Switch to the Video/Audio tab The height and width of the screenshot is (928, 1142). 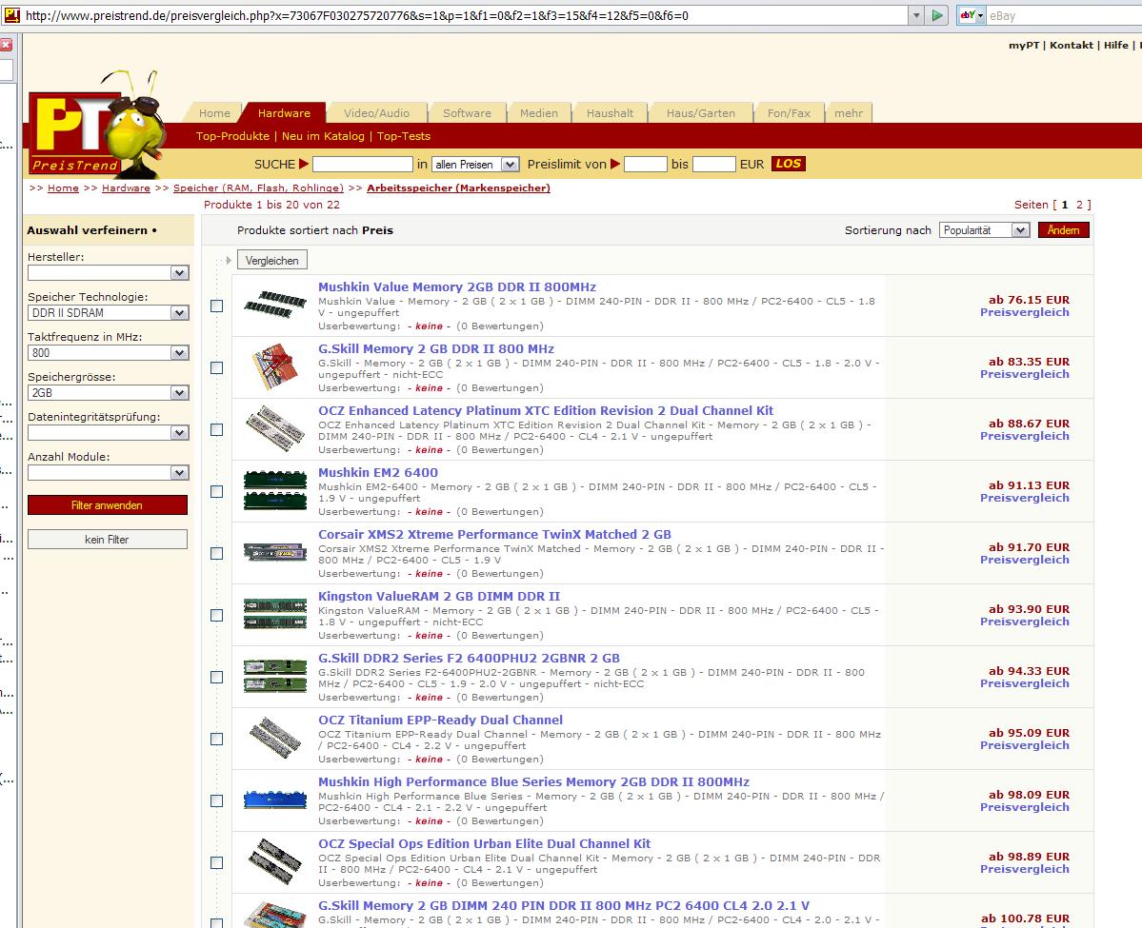tap(376, 113)
